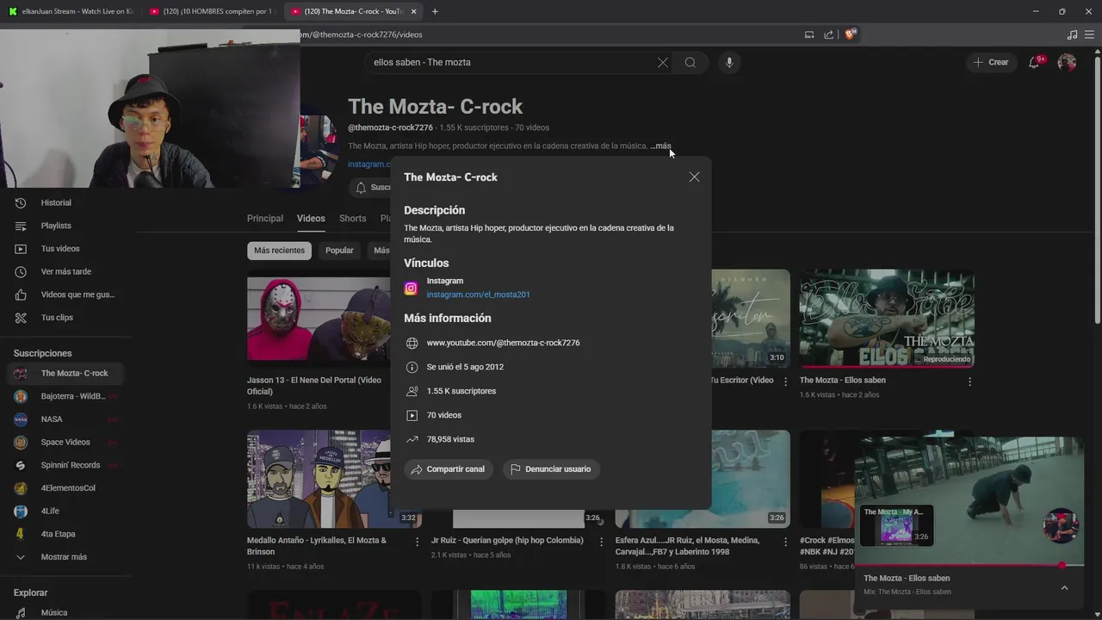Open Jasson 13 video thumbnail
The height and width of the screenshot is (620, 1102).
click(319, 319)
